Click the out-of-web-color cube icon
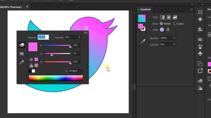Viewport: 211px width, 118px height. 31,59
